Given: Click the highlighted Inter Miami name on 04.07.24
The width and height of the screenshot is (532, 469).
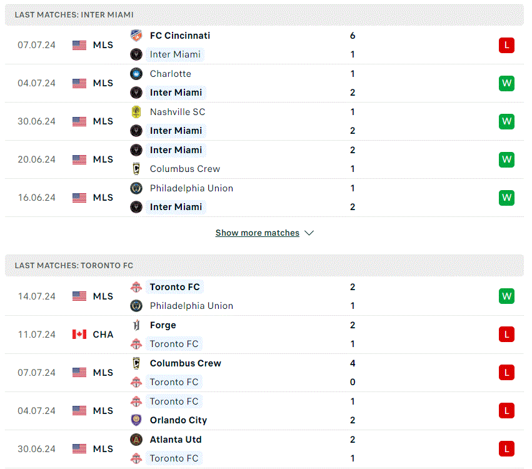Looking at the screenshot, I should pyautogui.click(x=176, y=93).
